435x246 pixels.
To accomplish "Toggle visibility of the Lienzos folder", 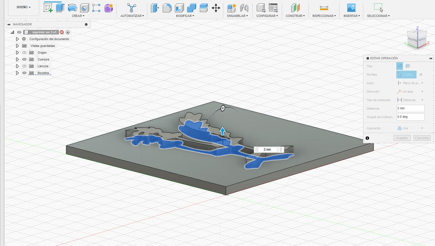I will coord(24,66).
